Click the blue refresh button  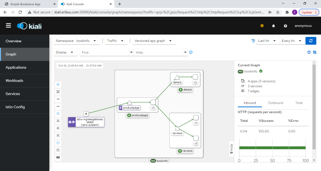pos(311,41)
